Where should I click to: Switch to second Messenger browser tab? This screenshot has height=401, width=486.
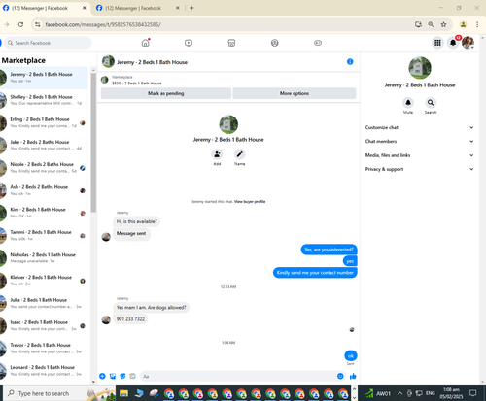click(x=138, y=8)
